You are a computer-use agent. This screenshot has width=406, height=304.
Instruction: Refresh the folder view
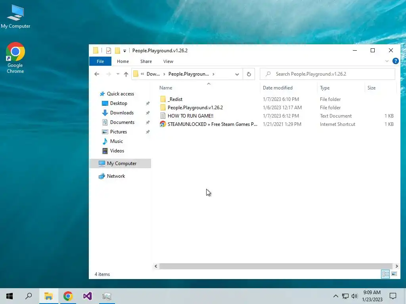249,74
